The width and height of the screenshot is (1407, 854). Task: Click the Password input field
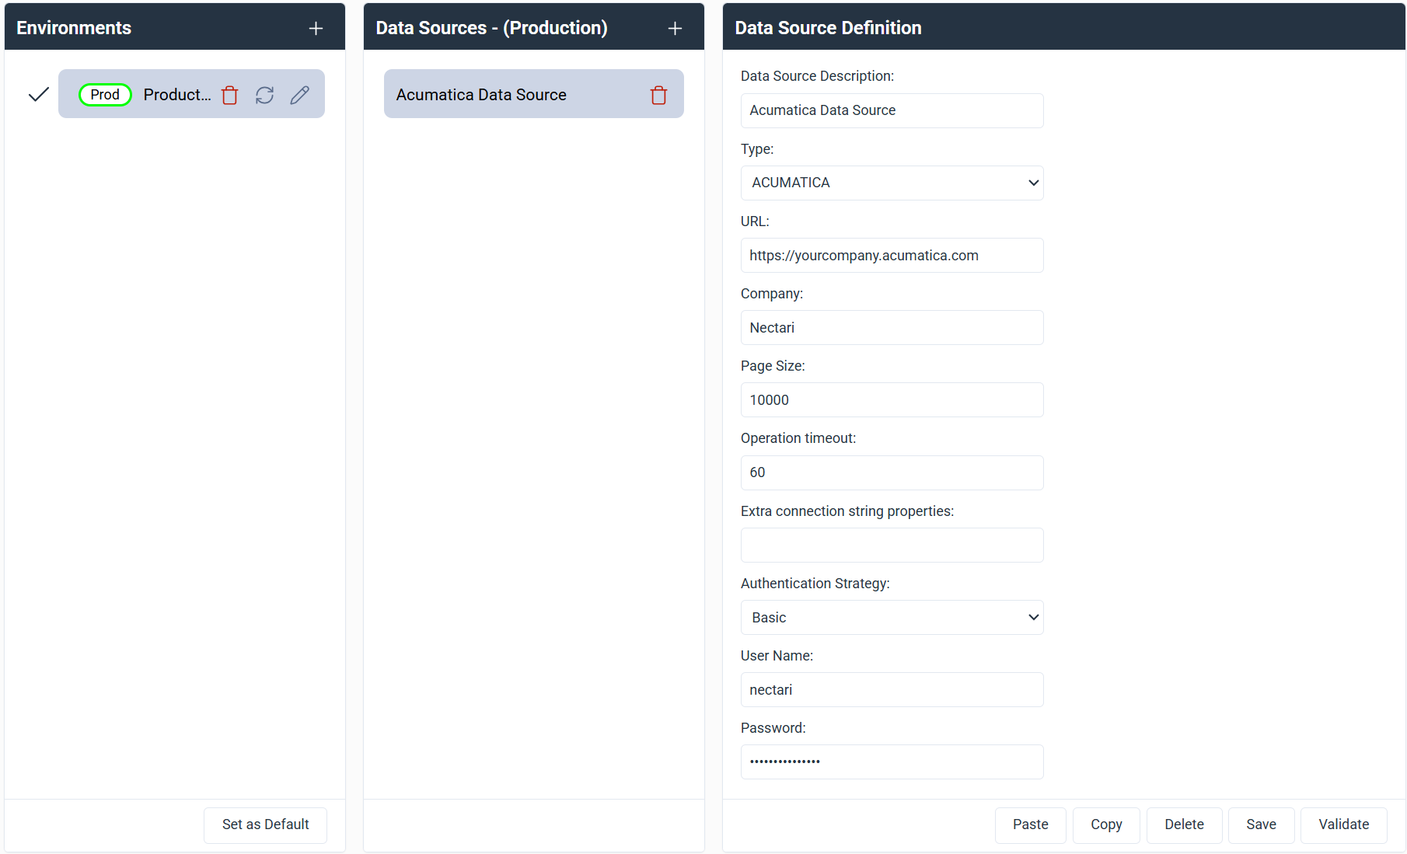[891, 762]
